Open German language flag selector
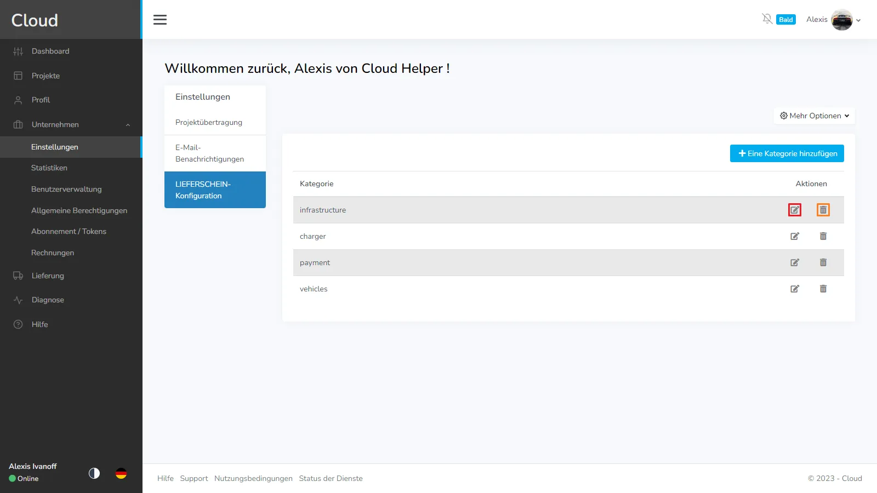877x493 pixels. coord(121,473)
